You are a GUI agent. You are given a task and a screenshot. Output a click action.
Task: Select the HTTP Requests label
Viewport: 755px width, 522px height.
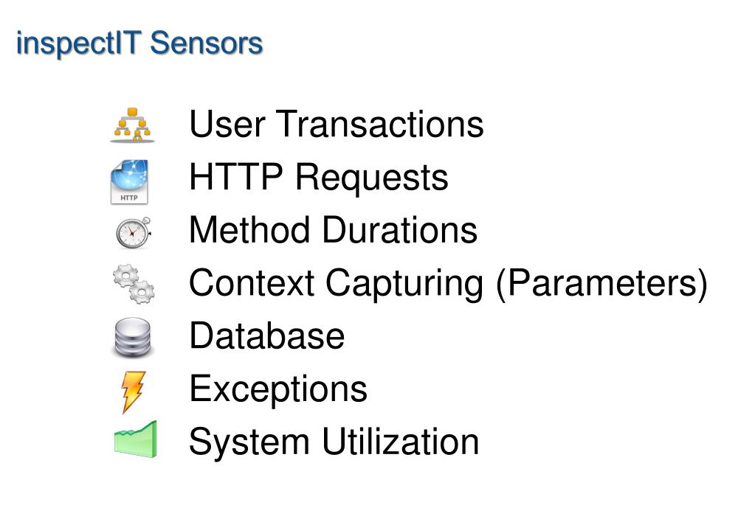(318, 178)
